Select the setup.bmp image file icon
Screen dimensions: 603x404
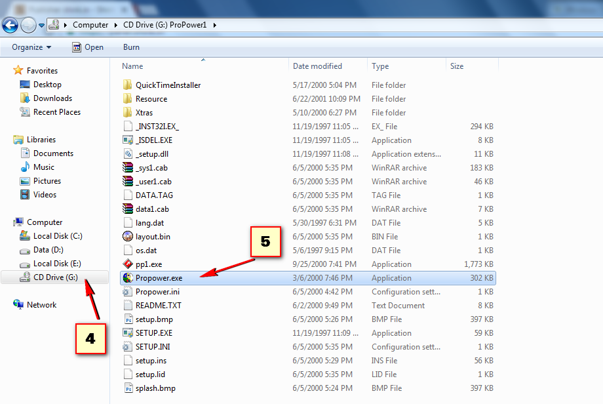click(128, 319)
